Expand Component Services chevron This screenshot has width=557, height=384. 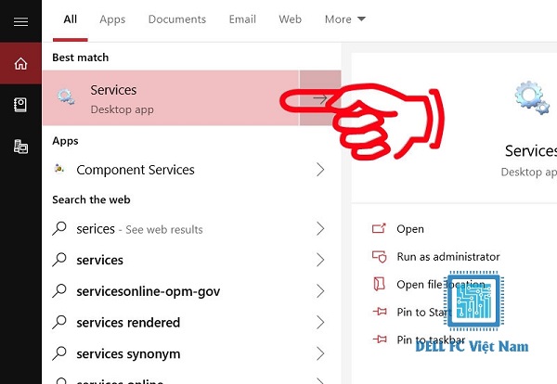click(320, 170)
